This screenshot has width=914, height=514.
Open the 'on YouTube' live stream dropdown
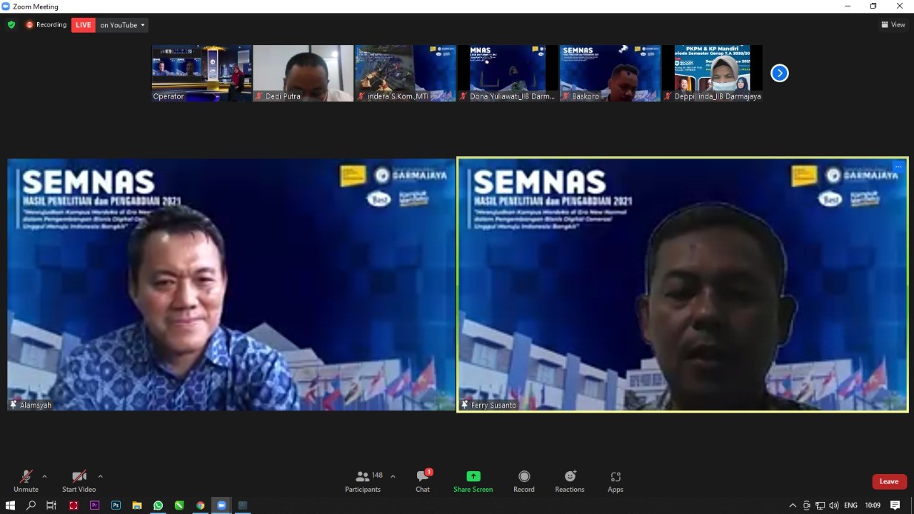point(122,25)
